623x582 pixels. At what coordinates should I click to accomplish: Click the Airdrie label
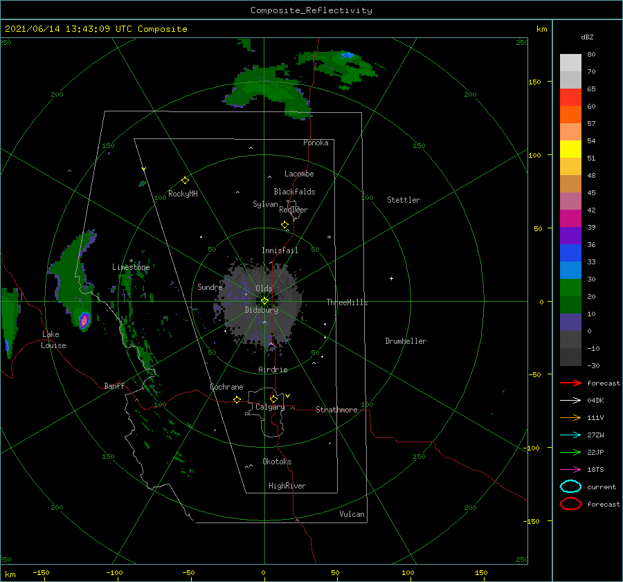point(273,370)
